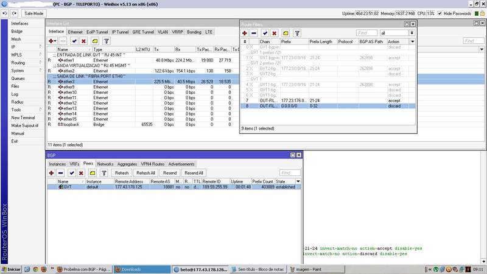Click the Resend button in BGP
The height and width of the screenshot is (274, 487).
[x=168, y=173]
